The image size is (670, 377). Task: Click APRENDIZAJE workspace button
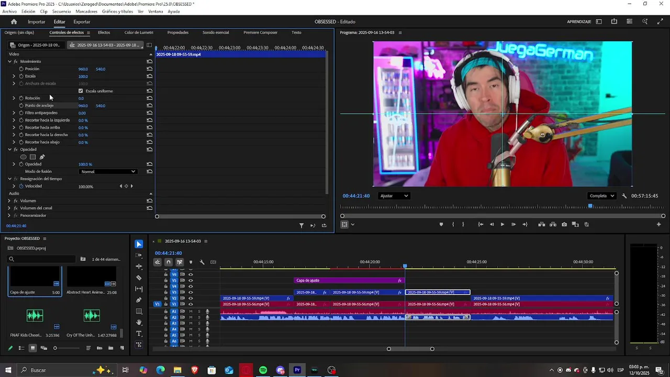pyautogui.click(x=579, y=21)
